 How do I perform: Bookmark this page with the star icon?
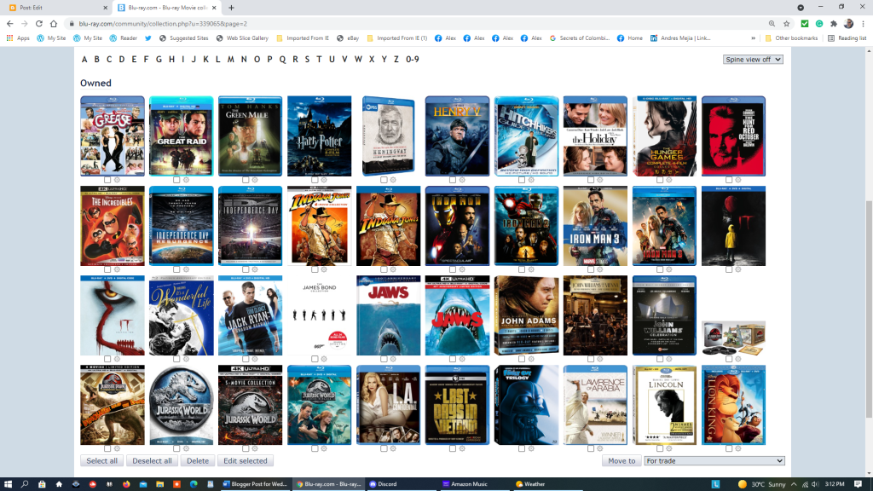(787, 24)
